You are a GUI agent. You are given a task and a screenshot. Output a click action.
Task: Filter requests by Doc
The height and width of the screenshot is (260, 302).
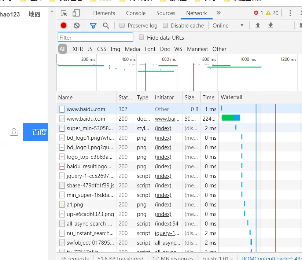coord(165,49)
